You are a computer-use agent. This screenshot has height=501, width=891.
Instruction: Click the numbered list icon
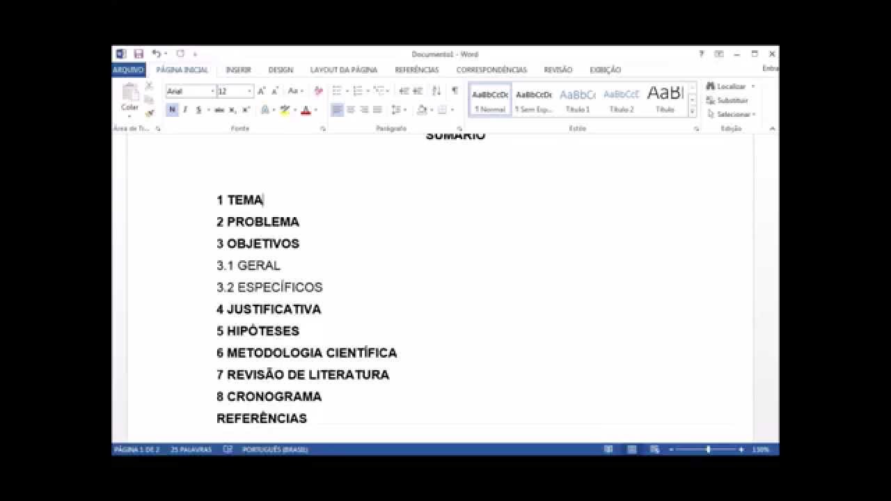pyautogui.click(x=358, y=91)
